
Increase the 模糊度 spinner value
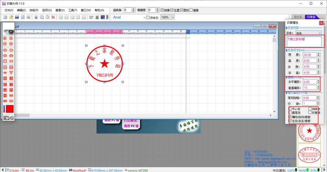(157, 9)
